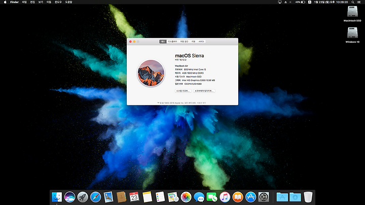Click the eject icon in menu bar

pyautogui.click(x=285, y=2)
